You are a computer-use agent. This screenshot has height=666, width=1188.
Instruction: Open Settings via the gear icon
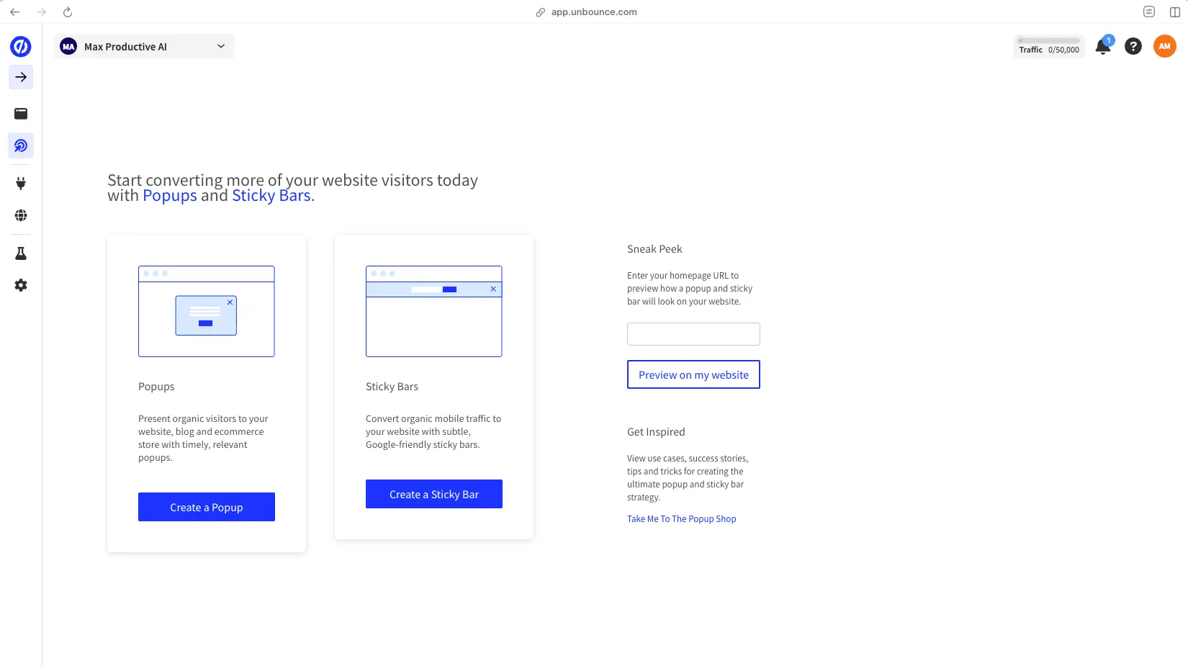tap(20, 285)
